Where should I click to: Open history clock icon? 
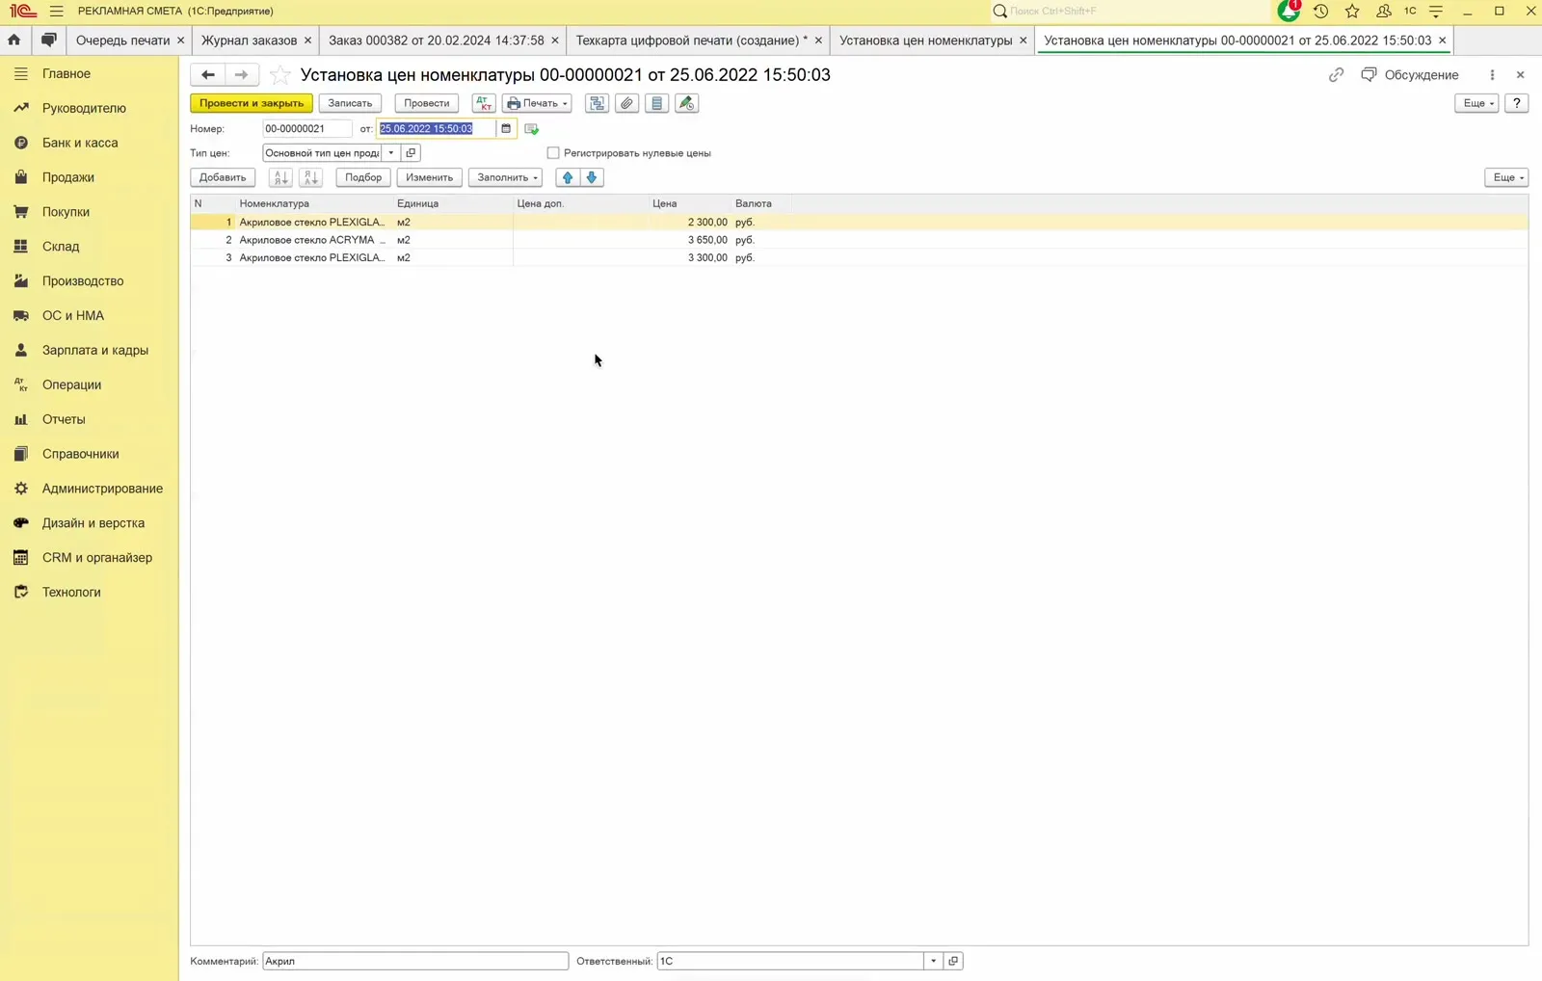coord(1321,11)
